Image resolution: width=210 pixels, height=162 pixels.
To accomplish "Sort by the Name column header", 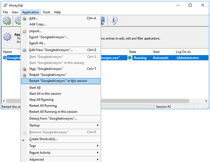I will point(11,52).
